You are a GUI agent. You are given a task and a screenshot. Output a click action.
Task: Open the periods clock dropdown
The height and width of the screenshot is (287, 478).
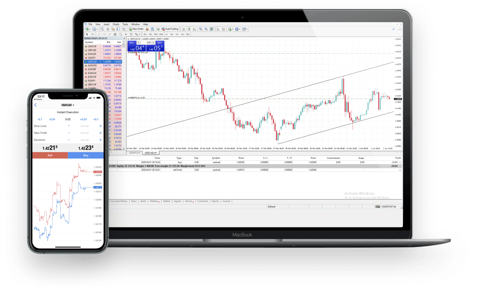click(238, 29)
